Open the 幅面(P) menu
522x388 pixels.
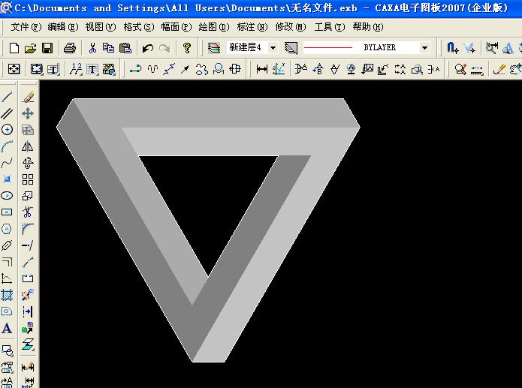click(177, 26)
